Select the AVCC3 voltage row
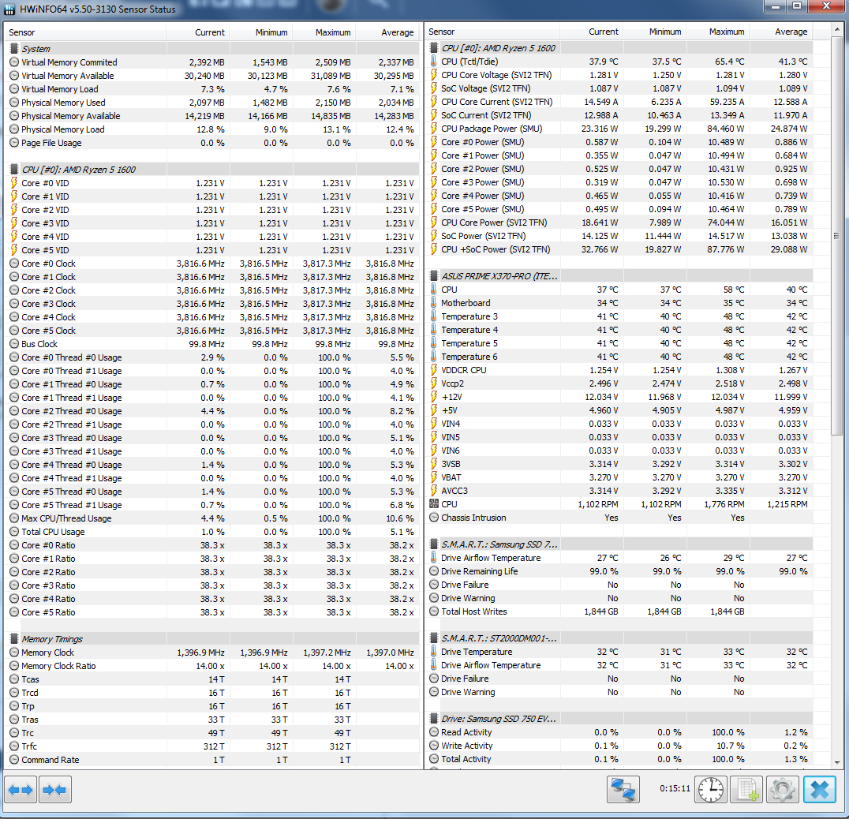The image size is (849, 819). [x=619, y=491]
